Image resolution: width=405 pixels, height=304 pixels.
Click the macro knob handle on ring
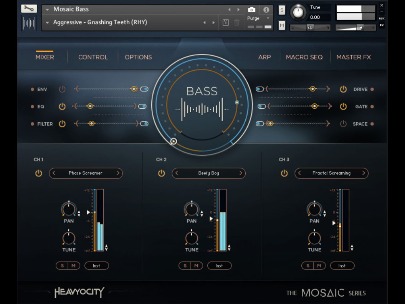coord(174,141)
